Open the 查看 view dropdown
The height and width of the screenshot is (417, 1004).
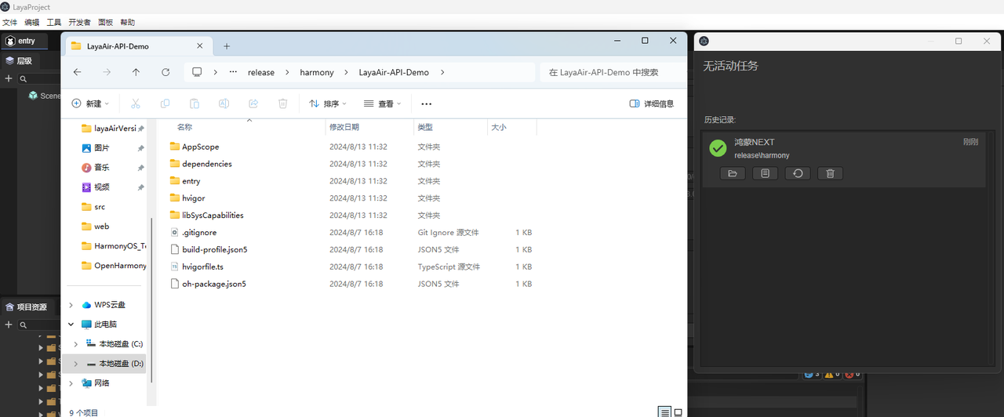[382, 103]
